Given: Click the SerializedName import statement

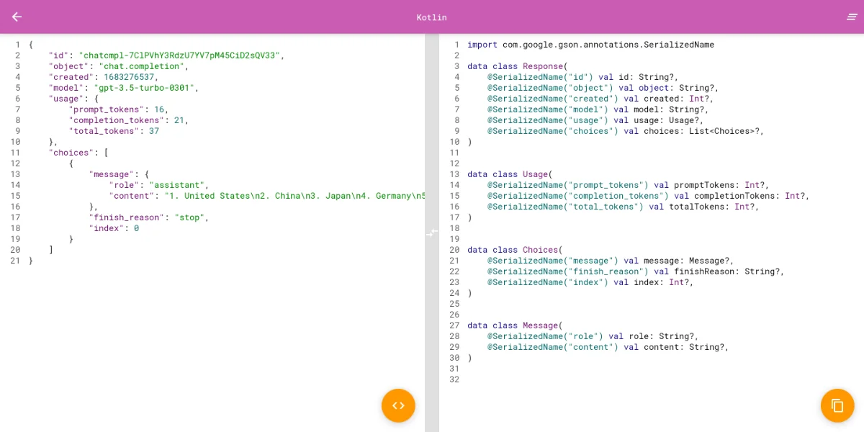Looking at the screenshot, I should [590, 44].
